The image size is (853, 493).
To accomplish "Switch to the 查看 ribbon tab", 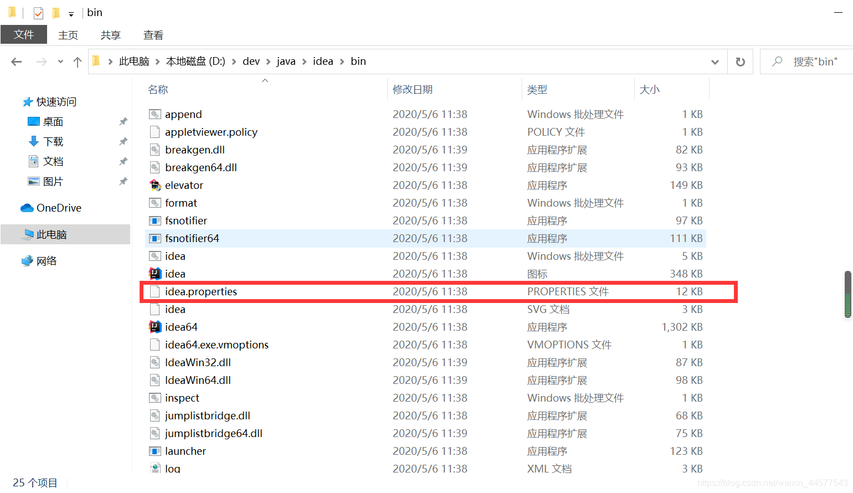I will [153, 35].
